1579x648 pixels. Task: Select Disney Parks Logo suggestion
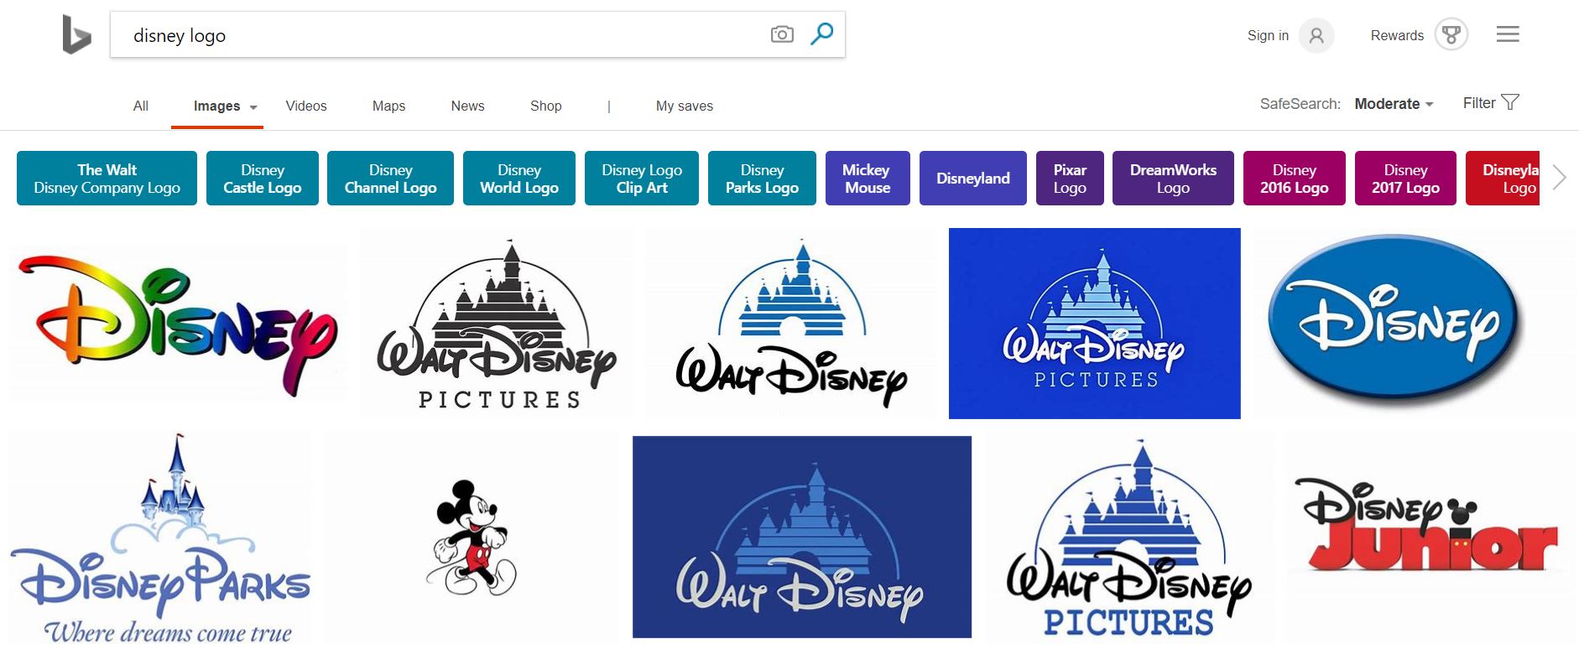[x=762, y=178]
